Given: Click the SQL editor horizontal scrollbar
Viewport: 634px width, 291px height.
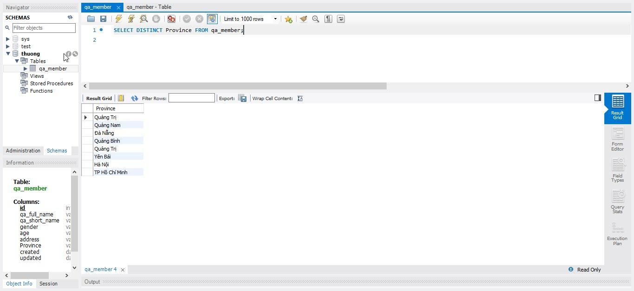Looking at the screenshot, I should (238, 86).
